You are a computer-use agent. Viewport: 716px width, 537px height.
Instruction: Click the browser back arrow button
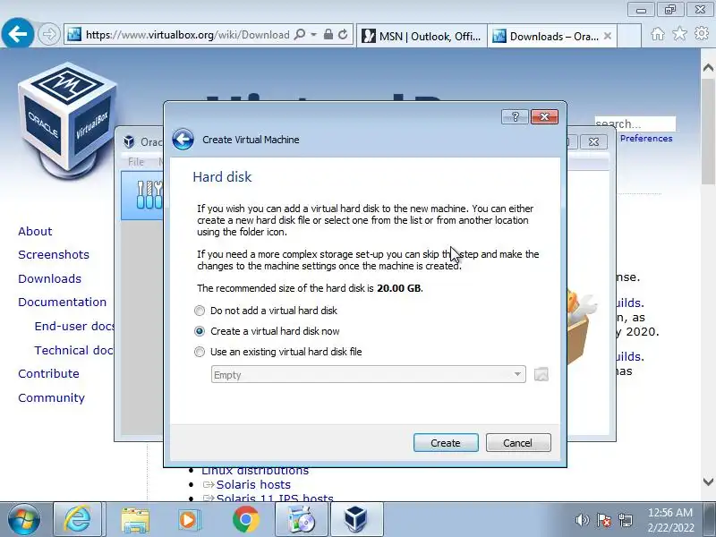17,33
